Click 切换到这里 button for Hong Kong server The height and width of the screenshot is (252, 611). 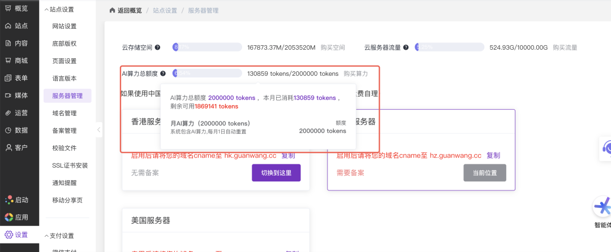pyautogui.click(x=276, y=173)
